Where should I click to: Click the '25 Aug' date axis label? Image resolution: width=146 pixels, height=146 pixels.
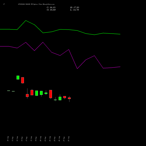coord(55,139)
